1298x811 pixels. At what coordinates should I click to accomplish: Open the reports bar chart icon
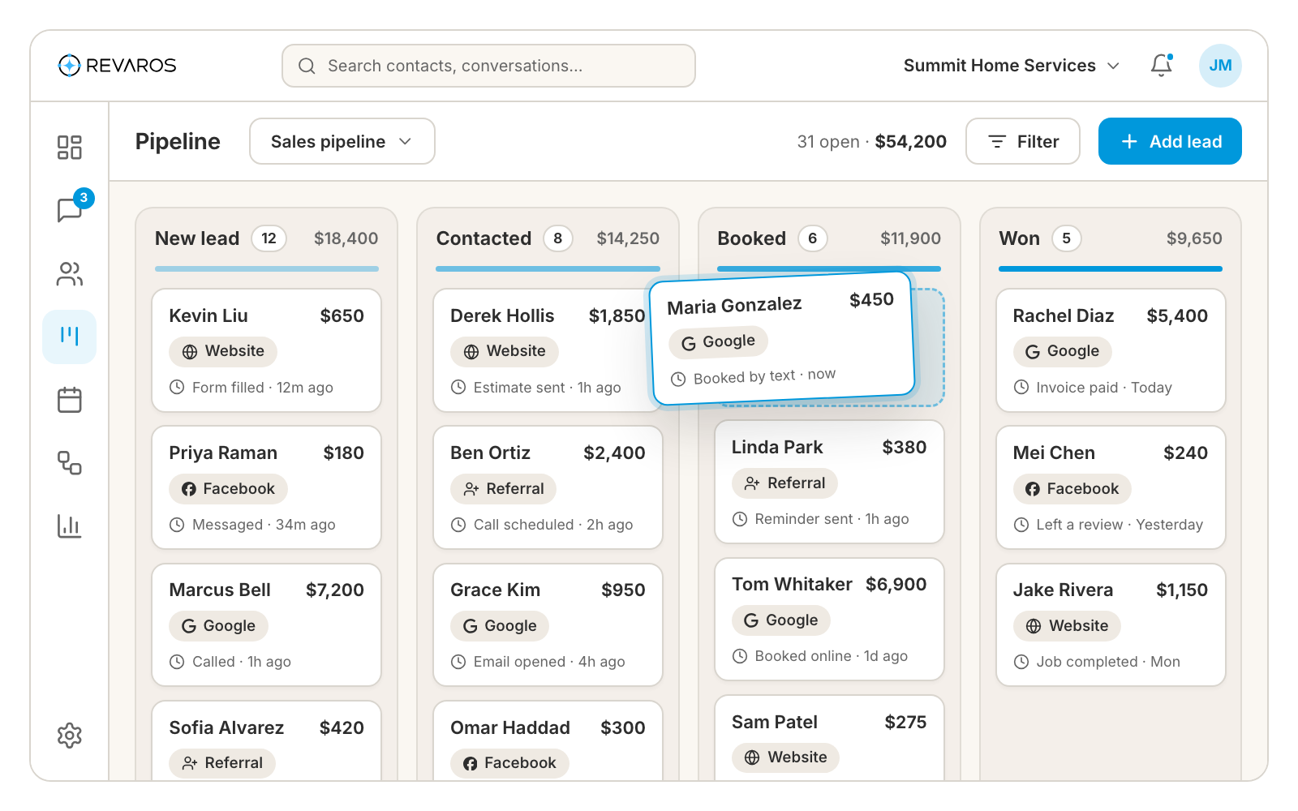point(70,526)
